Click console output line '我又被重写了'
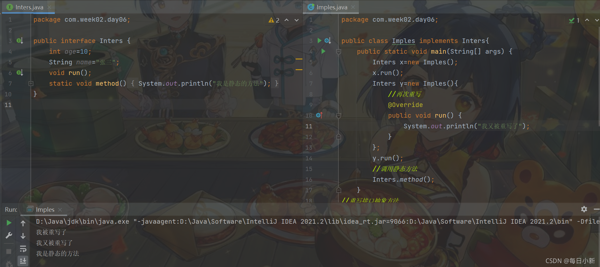 coord(54,243)
